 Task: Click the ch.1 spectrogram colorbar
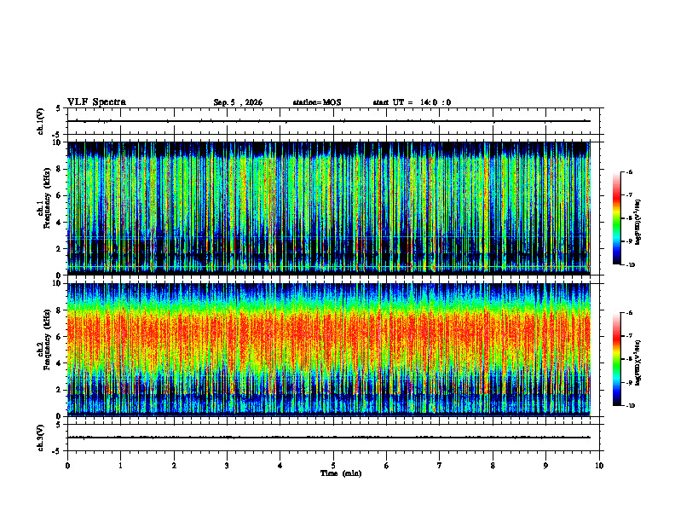point(616,218)
